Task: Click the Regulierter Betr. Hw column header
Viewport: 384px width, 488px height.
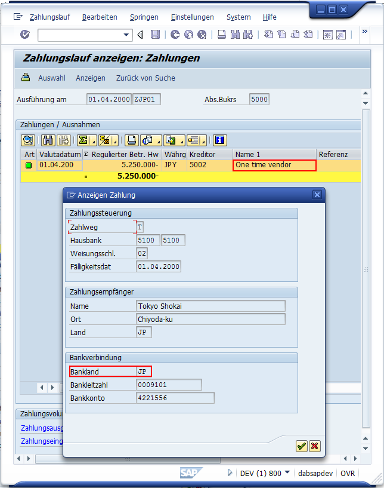Action: coord(122,154)
